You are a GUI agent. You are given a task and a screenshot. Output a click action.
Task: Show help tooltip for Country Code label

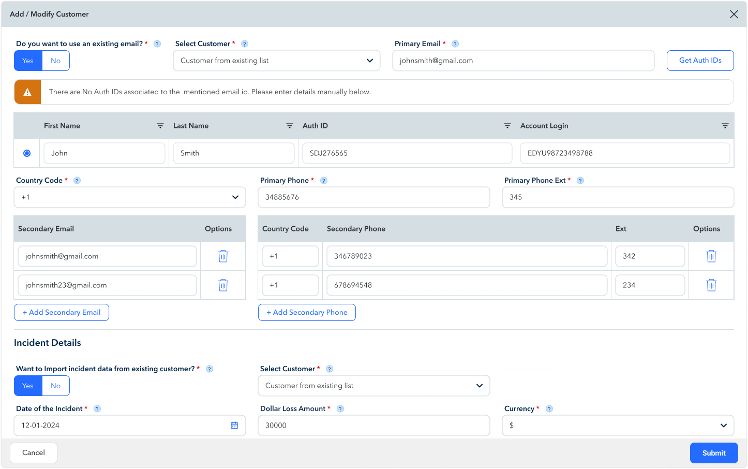click(77, 181)
